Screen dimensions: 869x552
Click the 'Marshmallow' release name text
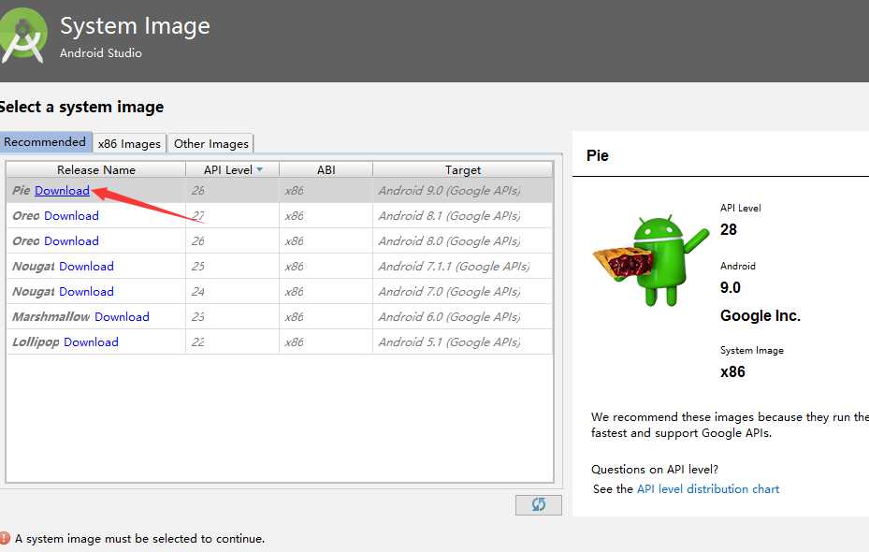(51, 316)
